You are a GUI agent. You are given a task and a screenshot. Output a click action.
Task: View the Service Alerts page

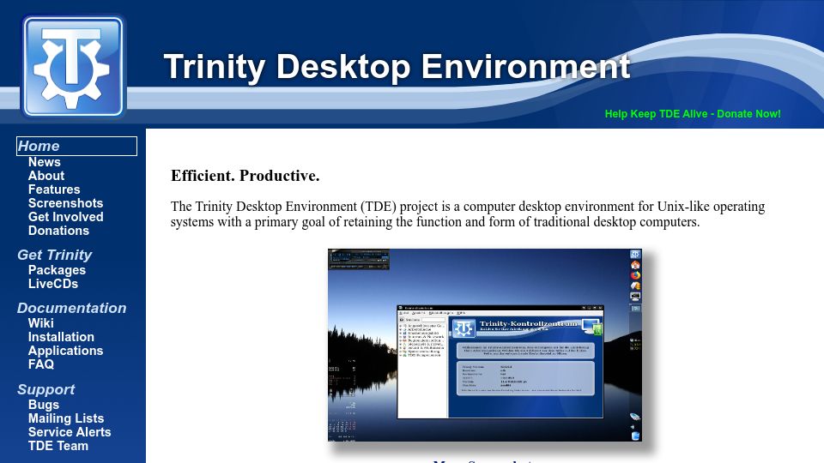70,432
